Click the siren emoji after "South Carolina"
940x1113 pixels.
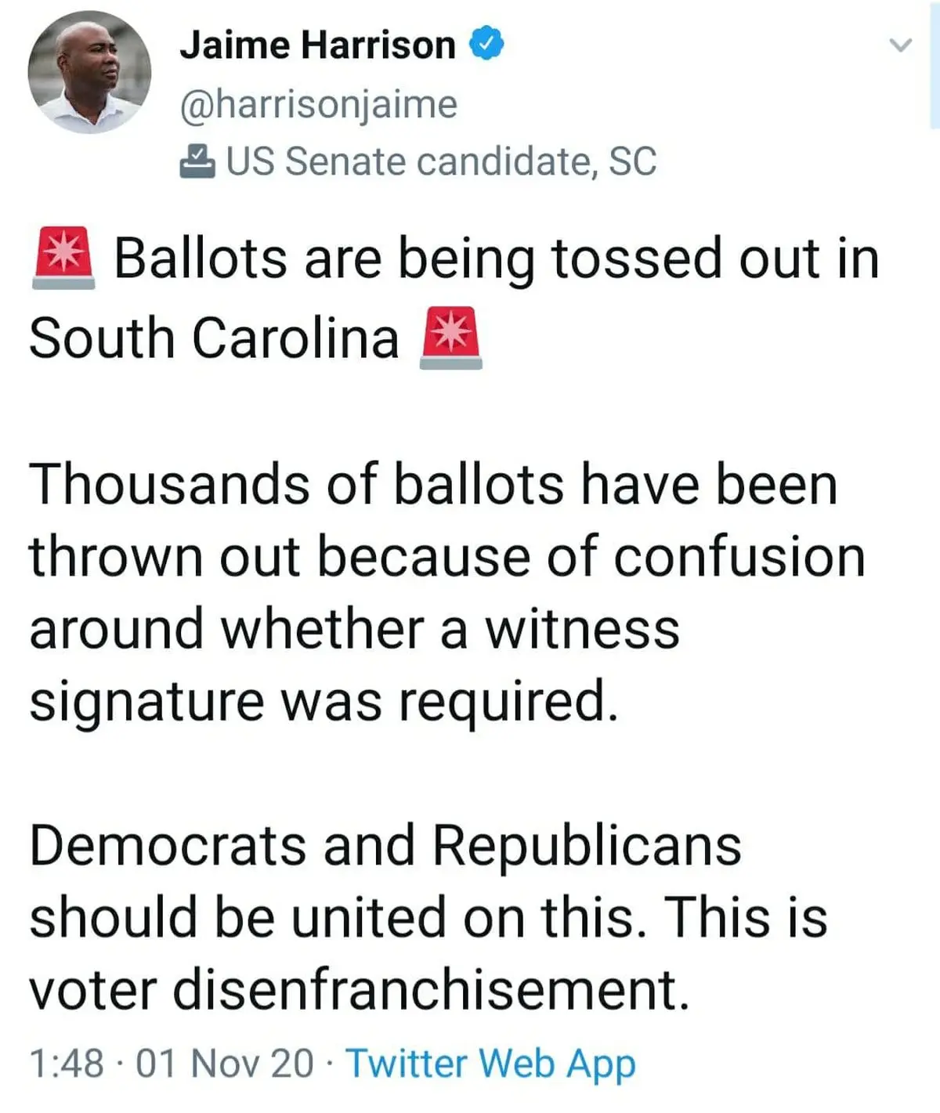(451, 338)
